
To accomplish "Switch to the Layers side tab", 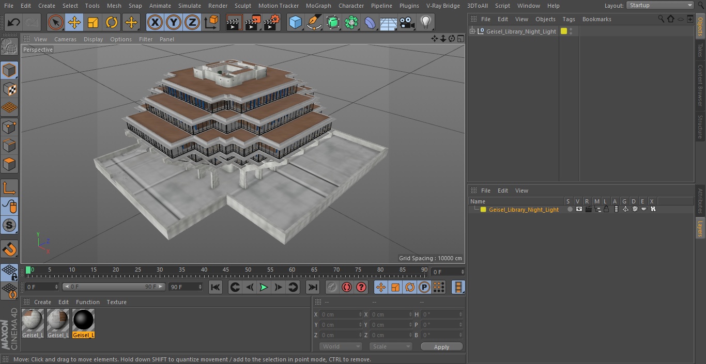I will [700, 228].
